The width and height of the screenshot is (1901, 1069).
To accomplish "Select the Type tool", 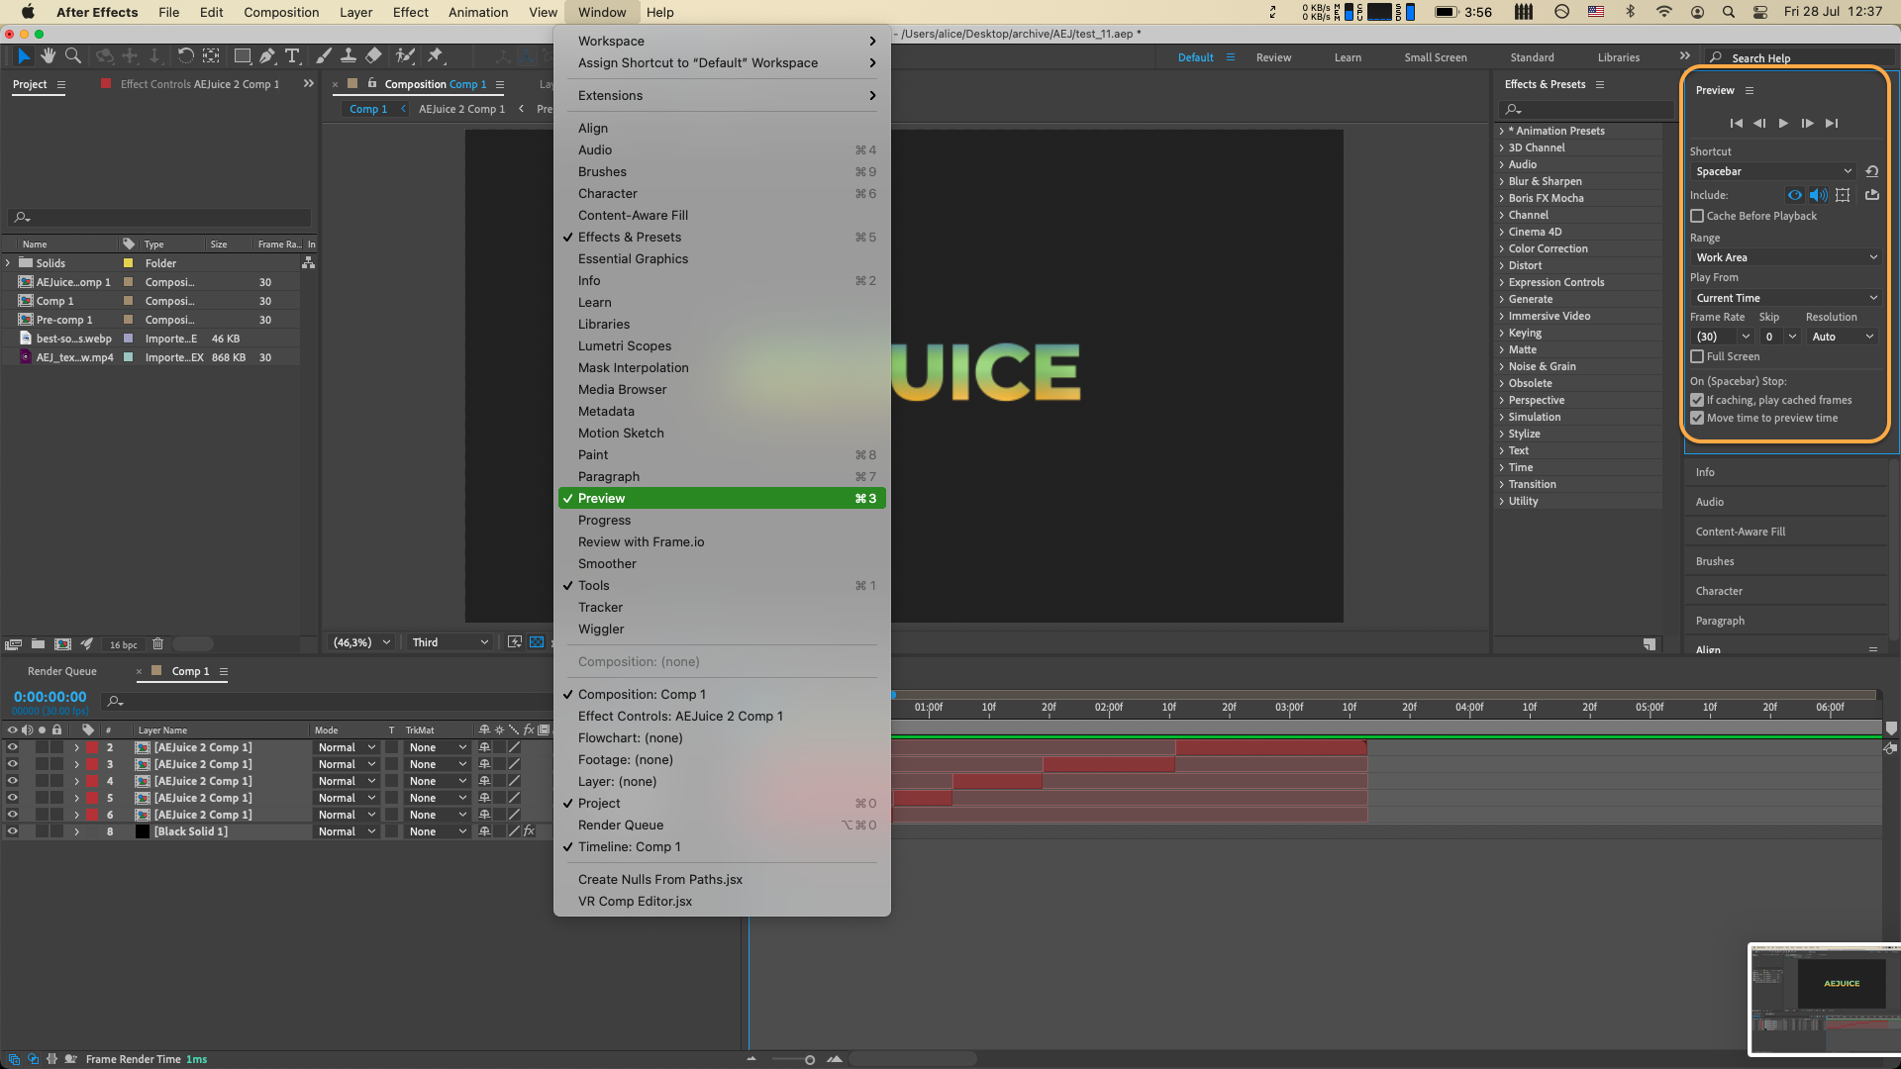I will (292, 56).
